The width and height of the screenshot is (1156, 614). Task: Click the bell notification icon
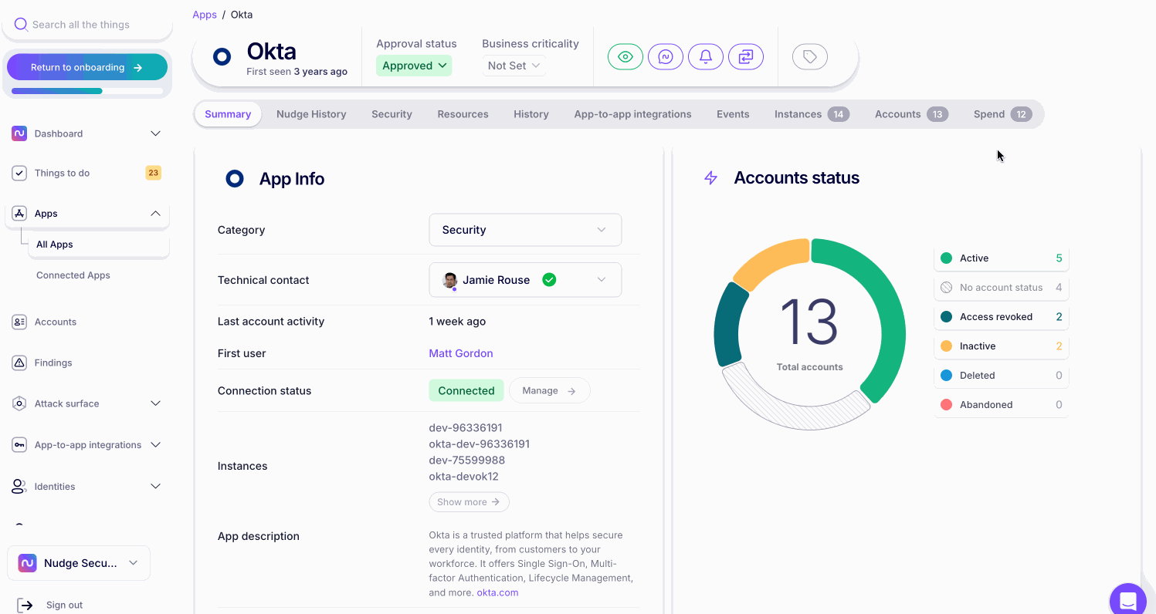pos(705,57)
